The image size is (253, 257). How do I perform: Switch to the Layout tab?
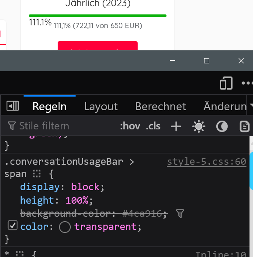pos(101,107)
